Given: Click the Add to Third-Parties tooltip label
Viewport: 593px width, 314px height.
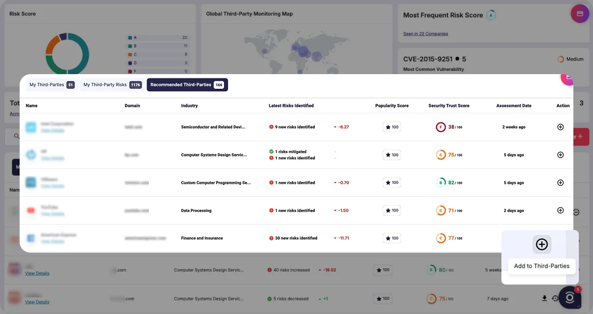Looking at the screenshot, I should click(542, 266).
